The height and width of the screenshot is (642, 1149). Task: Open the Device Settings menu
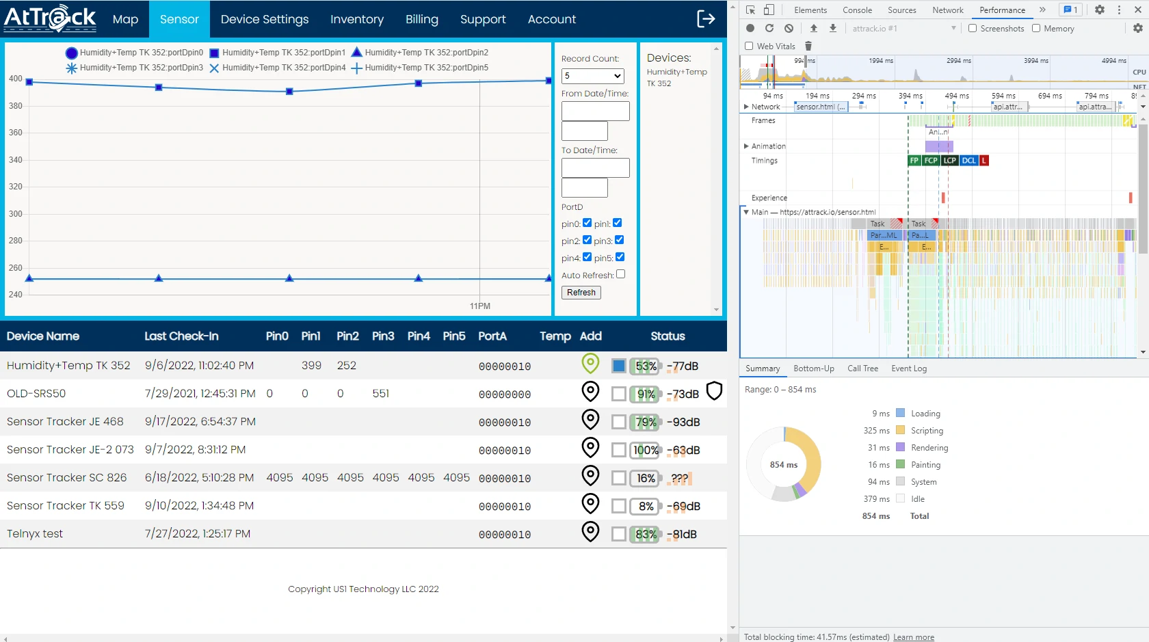[x=264, y=19]
